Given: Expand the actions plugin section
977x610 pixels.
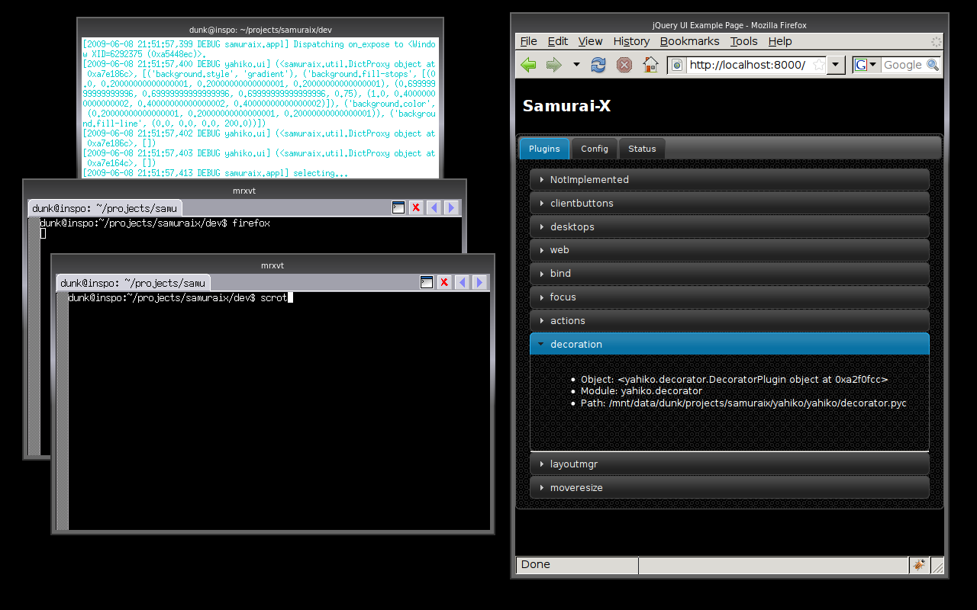Looking at the screenshot, I should [729, 321].
